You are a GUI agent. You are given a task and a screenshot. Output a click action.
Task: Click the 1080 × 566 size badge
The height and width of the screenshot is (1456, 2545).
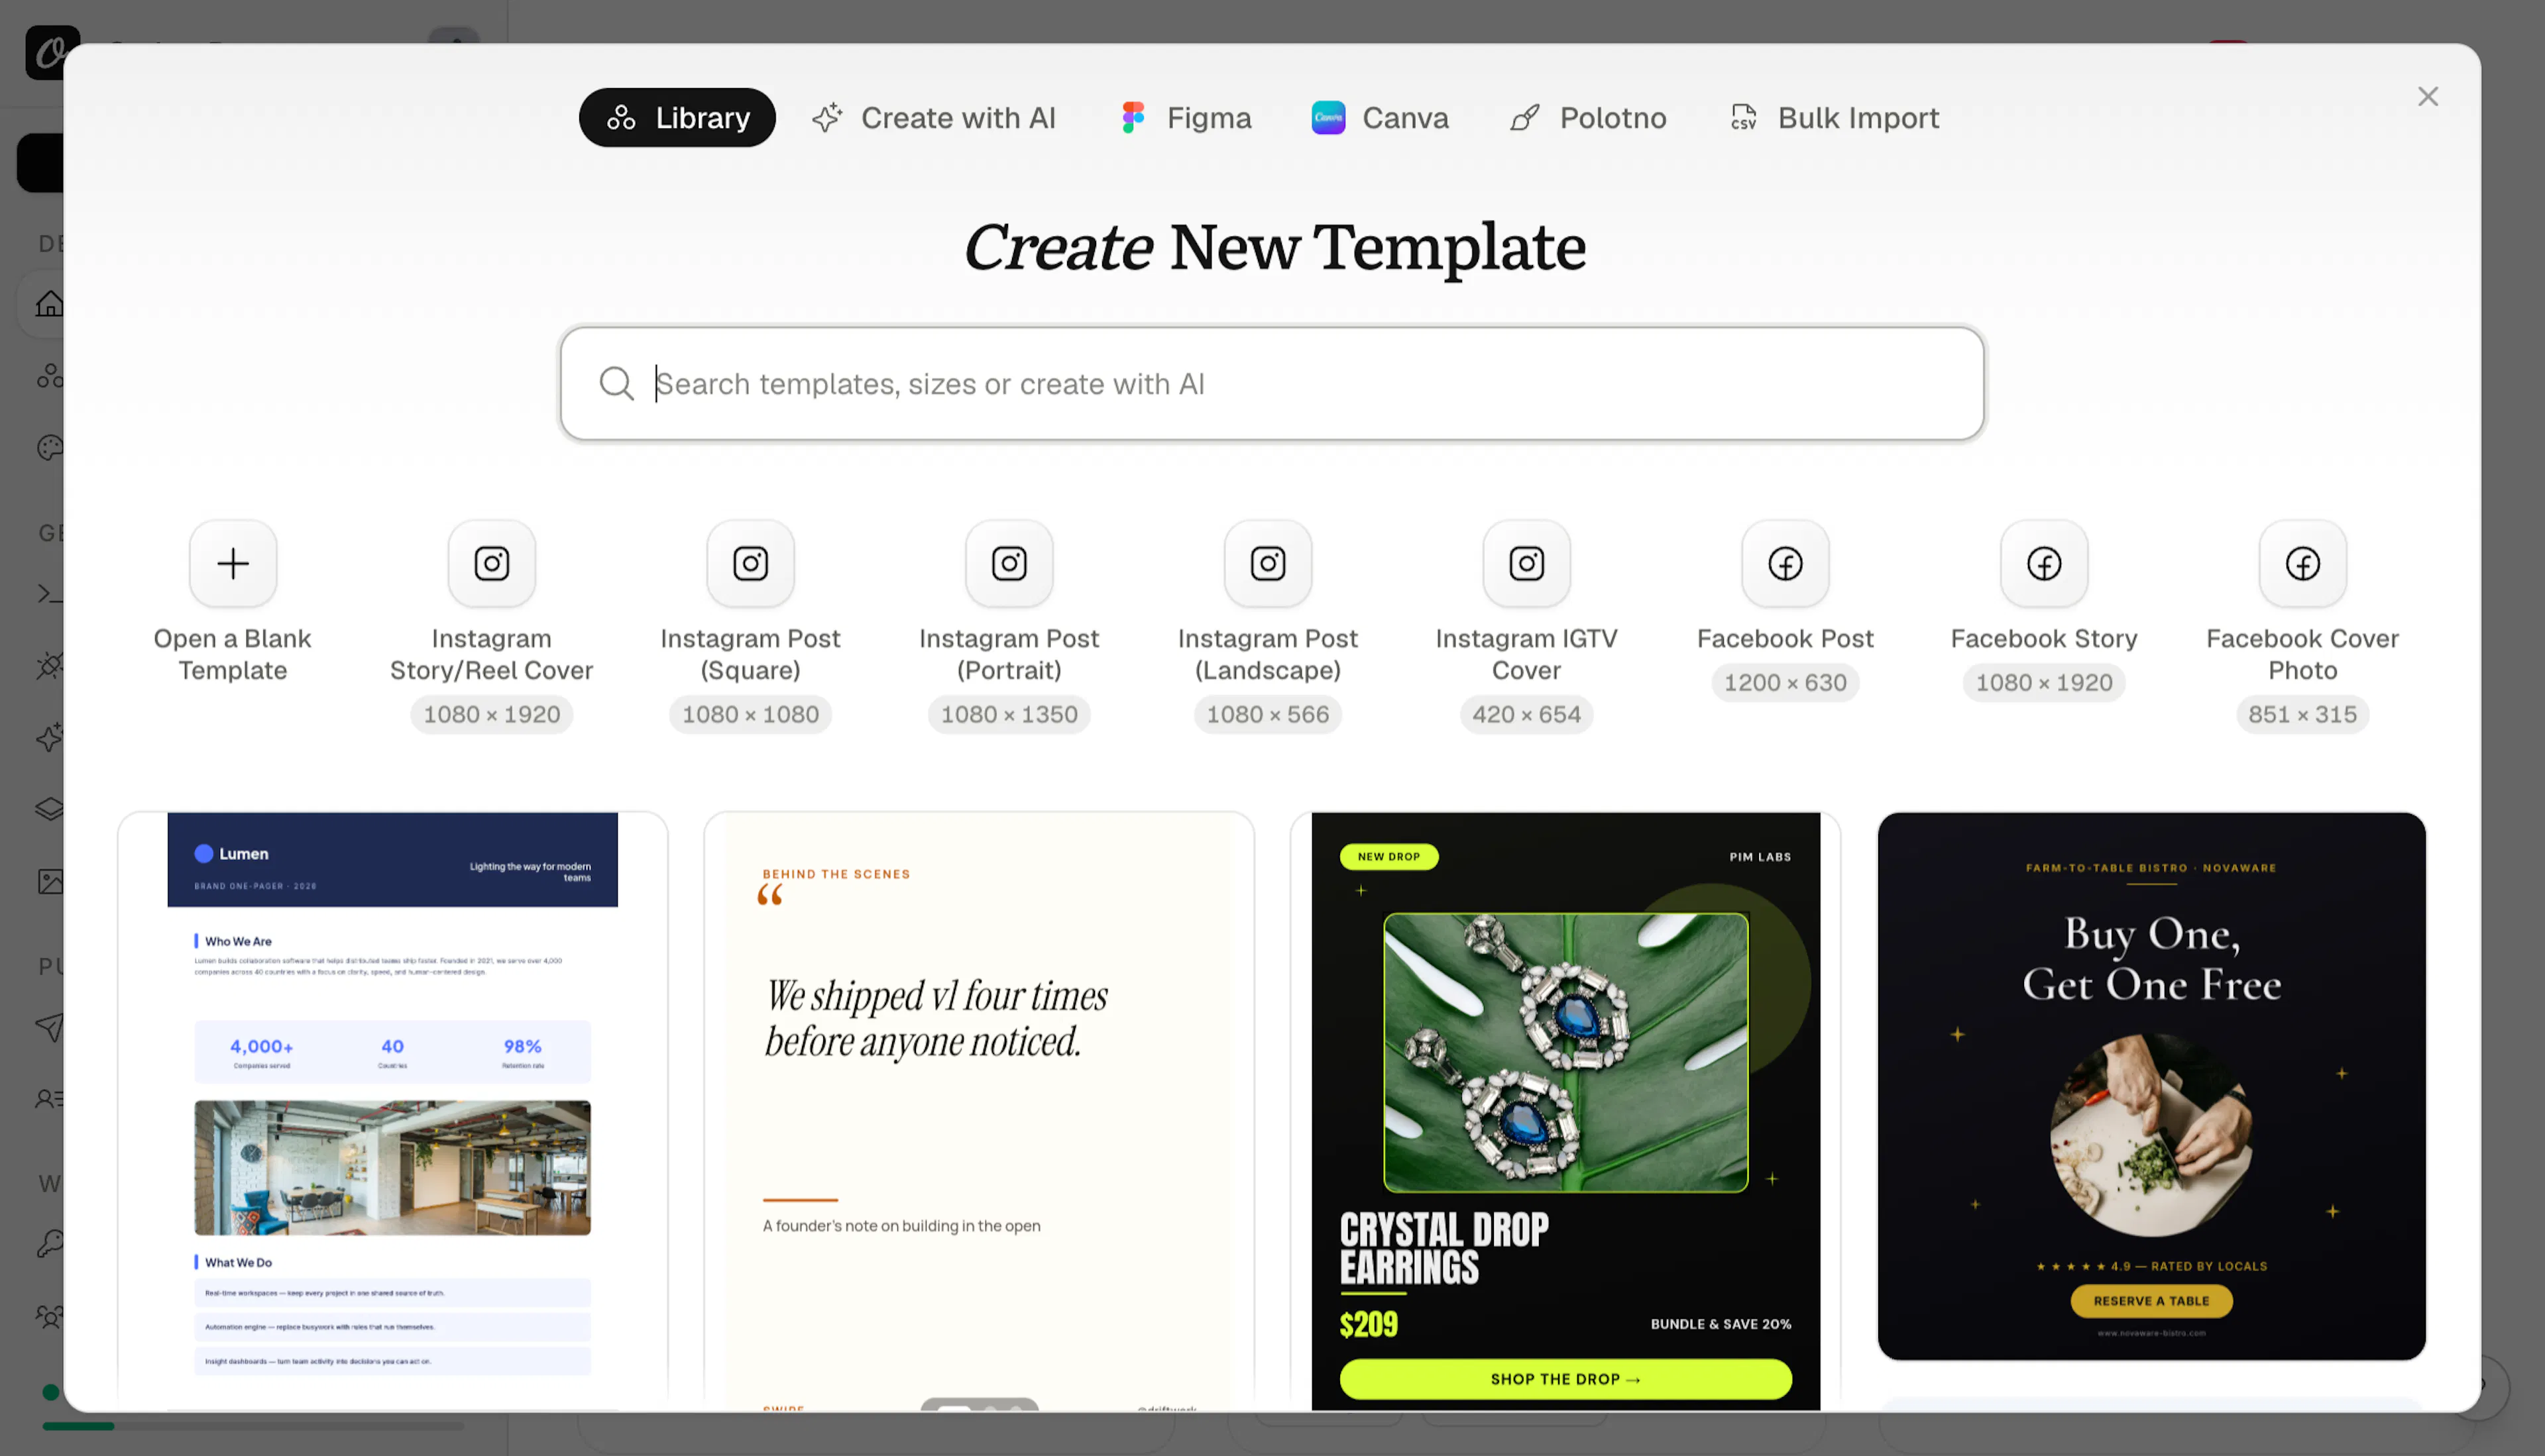(1269, 715)
